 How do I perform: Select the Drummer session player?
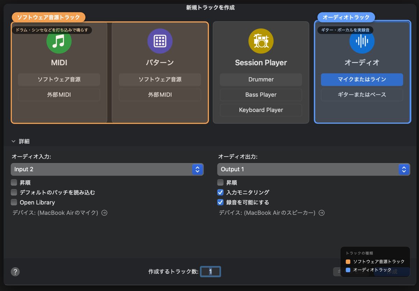pyautogui.click(x=261, y=79)
